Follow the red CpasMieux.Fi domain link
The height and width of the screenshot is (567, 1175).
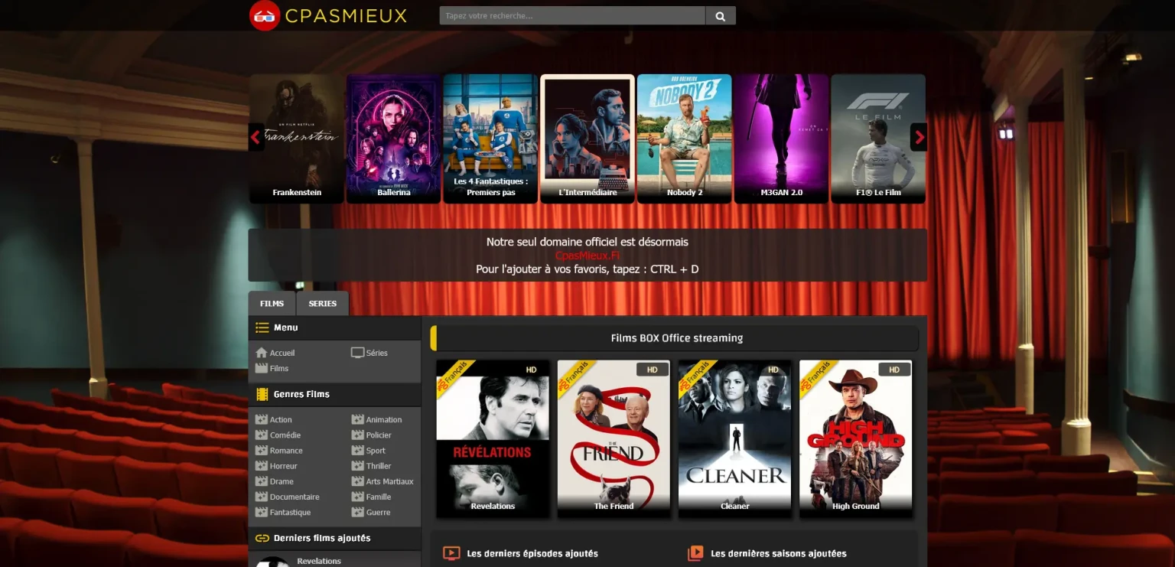point(587,256)
